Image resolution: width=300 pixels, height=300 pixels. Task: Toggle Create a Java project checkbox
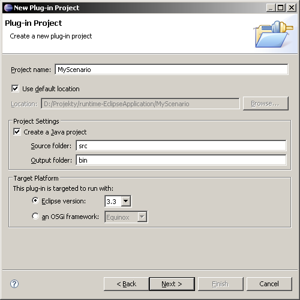(17, 132)
